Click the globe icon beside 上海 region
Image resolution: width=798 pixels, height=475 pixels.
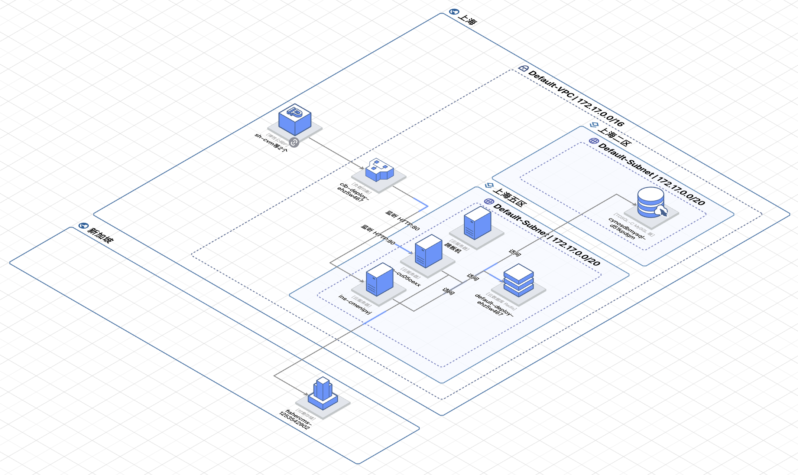click(x=454, y=12)
